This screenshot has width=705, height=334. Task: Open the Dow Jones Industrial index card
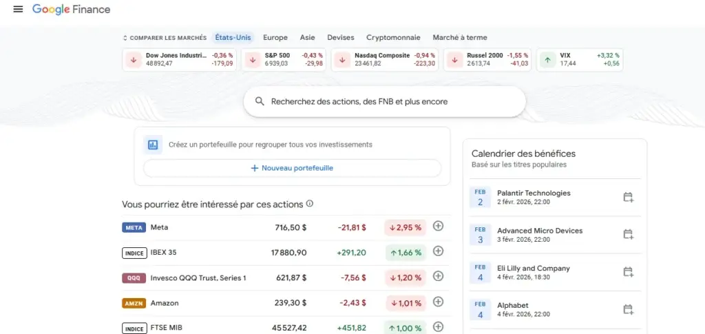(180, 60)
